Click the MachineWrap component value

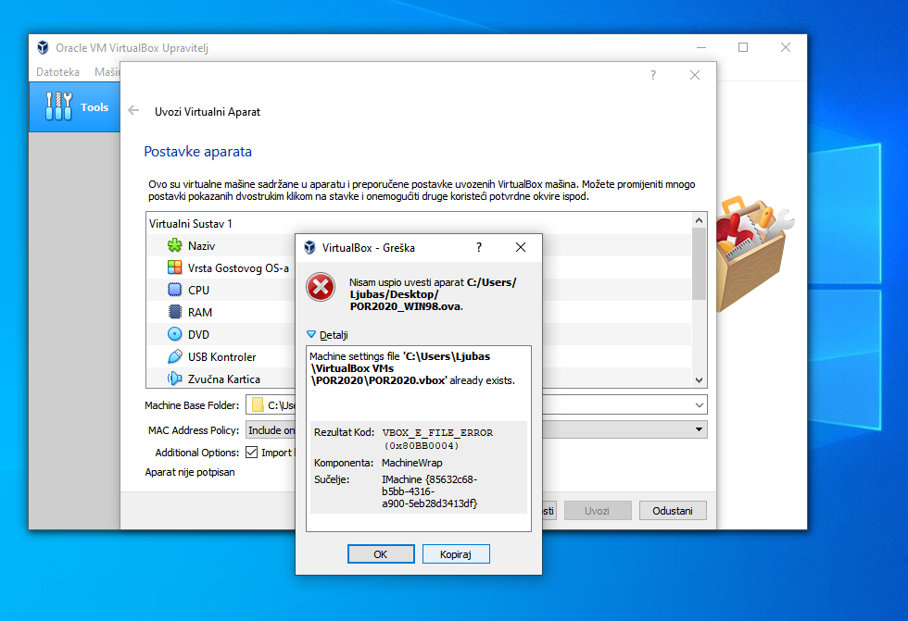point(411,463)
